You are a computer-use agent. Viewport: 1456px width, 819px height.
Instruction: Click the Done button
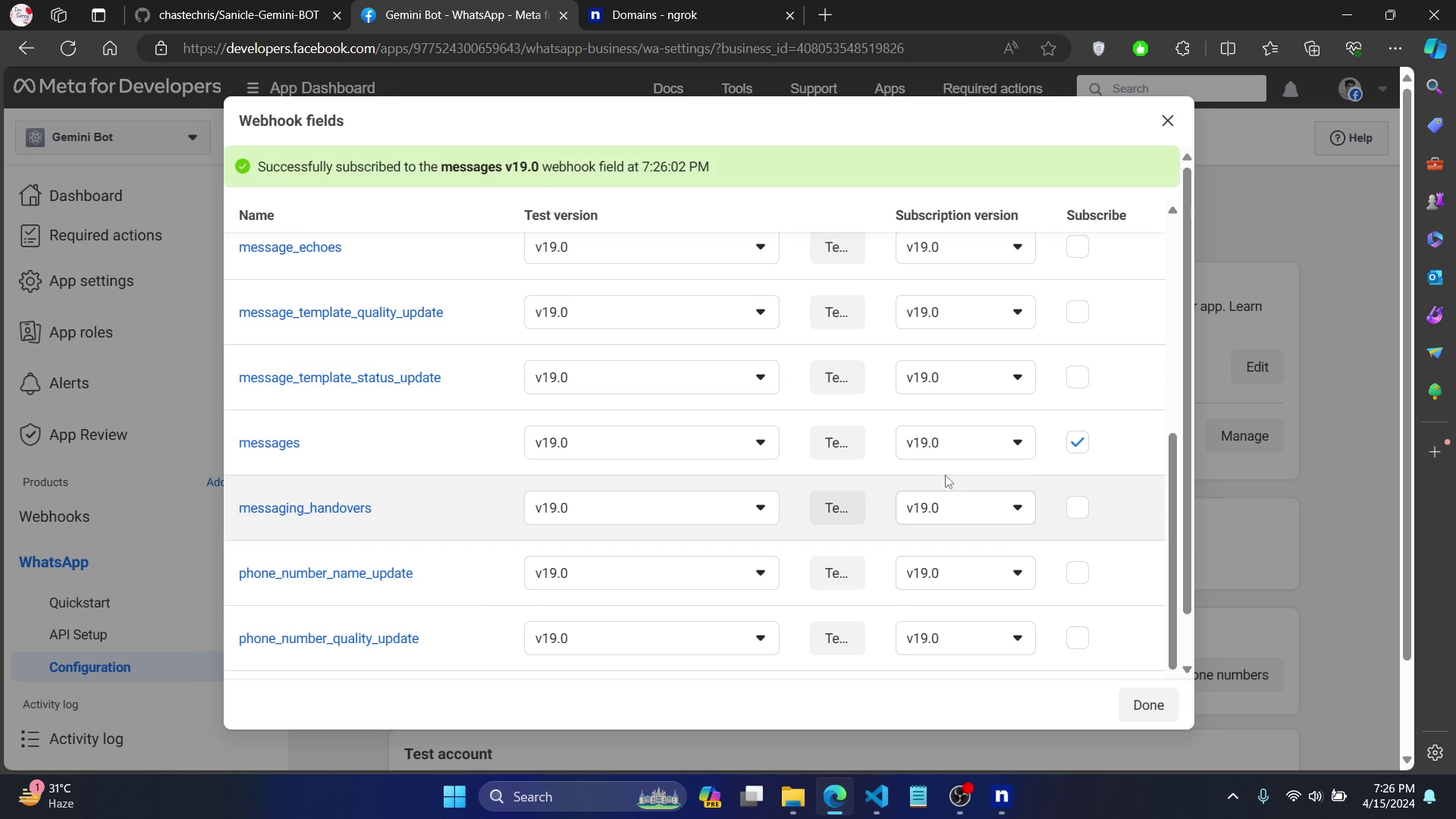tap(1147, 704)
